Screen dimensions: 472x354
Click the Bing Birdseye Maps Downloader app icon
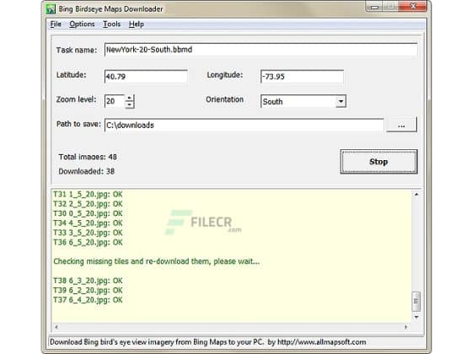tap(51, 8)
